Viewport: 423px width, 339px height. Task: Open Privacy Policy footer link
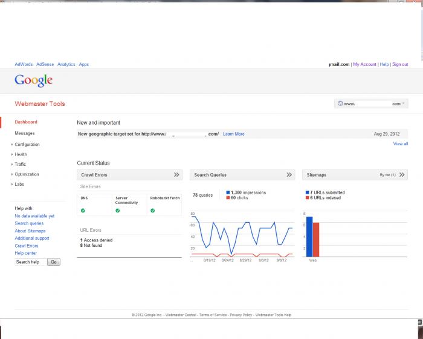coord(241,315)
